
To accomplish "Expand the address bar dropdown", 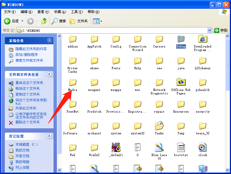I will [209, 30].
